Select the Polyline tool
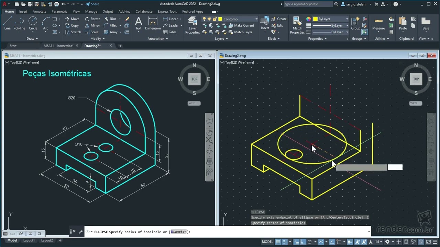The image size is (440, 247). [x=19, y=23]
